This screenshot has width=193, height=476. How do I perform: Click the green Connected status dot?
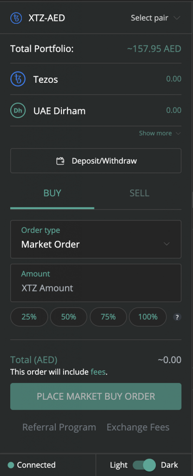tap(11, 465)
